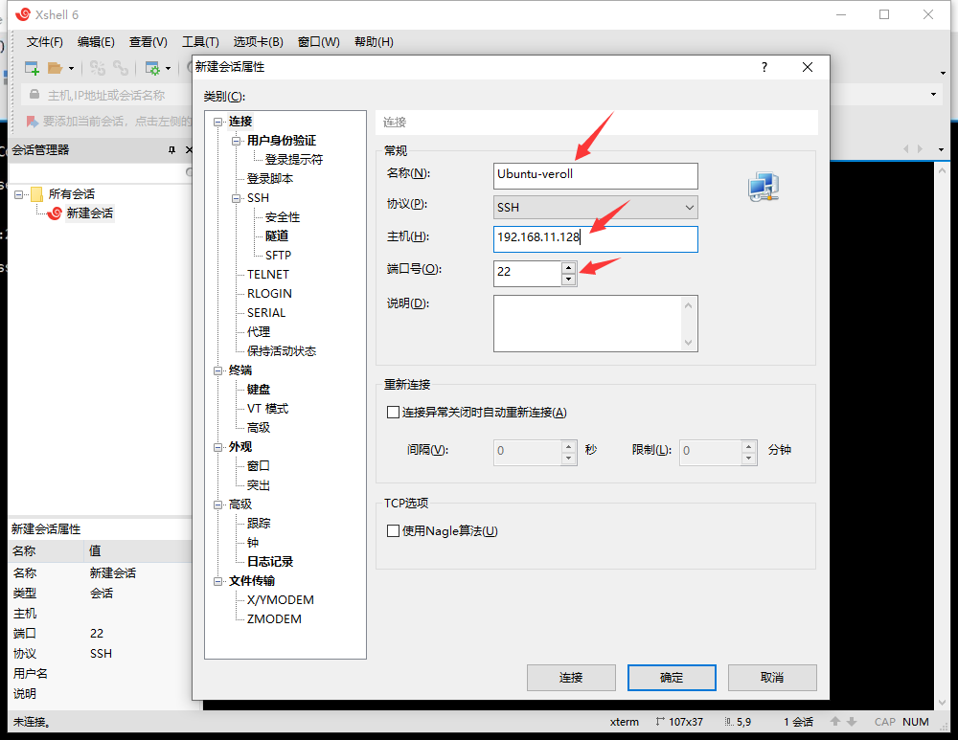Click the 名称(N) name input field
This screenshot has height=740, width=958.
595,176
